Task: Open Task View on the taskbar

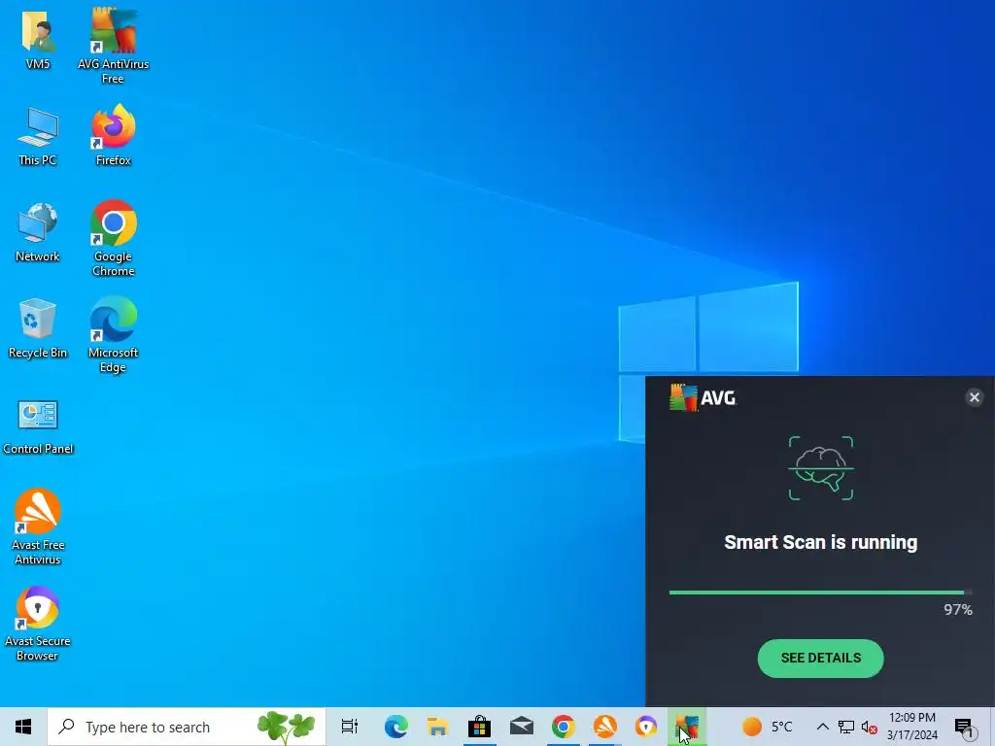Action: pos(349,727)
